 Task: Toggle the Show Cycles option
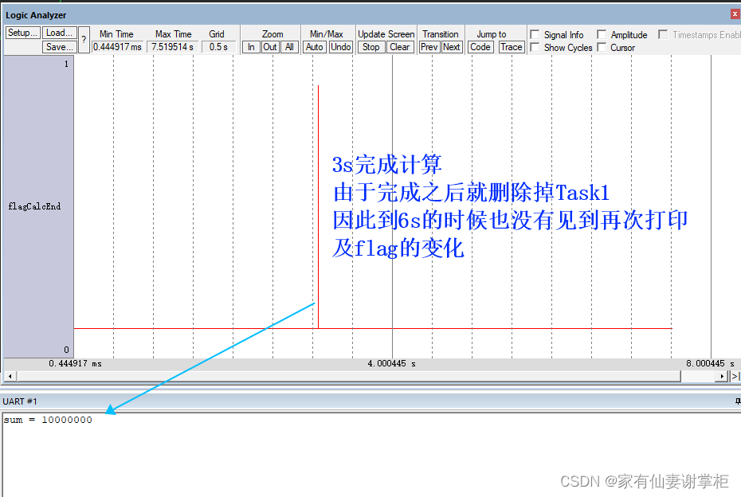(535, 47)
